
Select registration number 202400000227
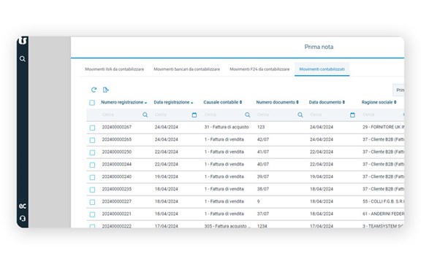[x=117, y=201]
